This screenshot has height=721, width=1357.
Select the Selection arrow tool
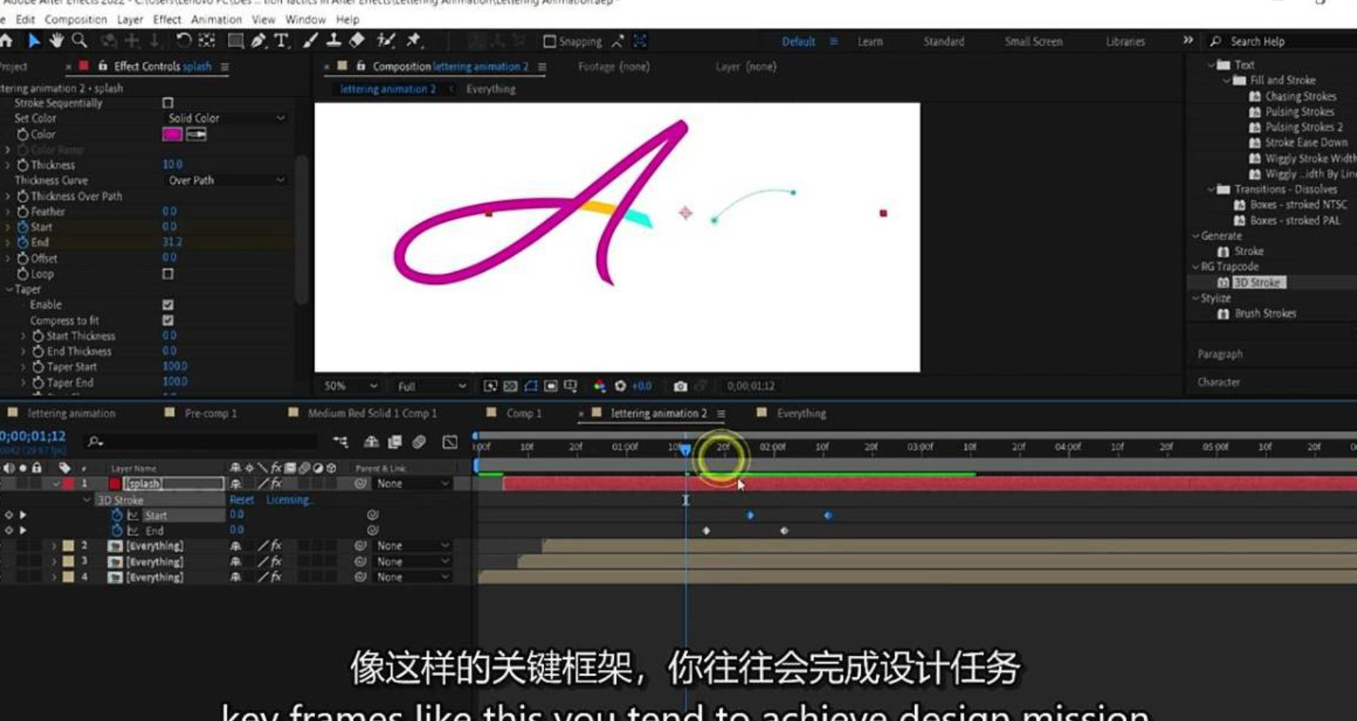(x=34, y=41)
